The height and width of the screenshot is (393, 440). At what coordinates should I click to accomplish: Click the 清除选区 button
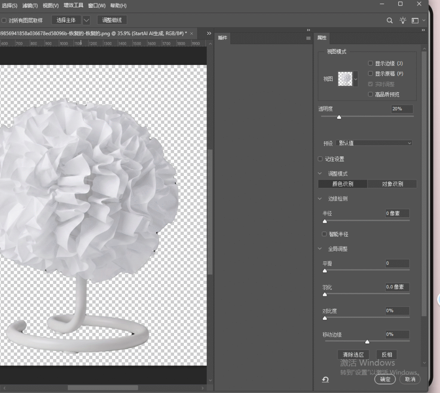pyautogui.click(x=353, y=355)
